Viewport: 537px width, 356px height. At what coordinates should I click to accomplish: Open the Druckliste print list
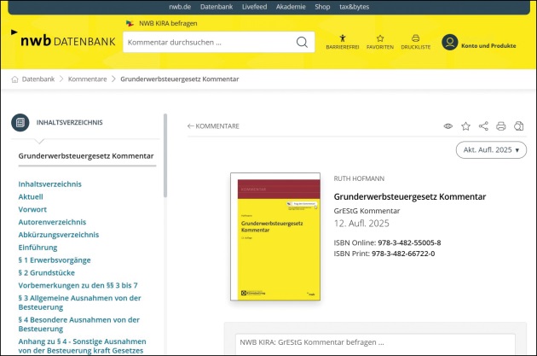pyautogui.click(x=415, y=42)
